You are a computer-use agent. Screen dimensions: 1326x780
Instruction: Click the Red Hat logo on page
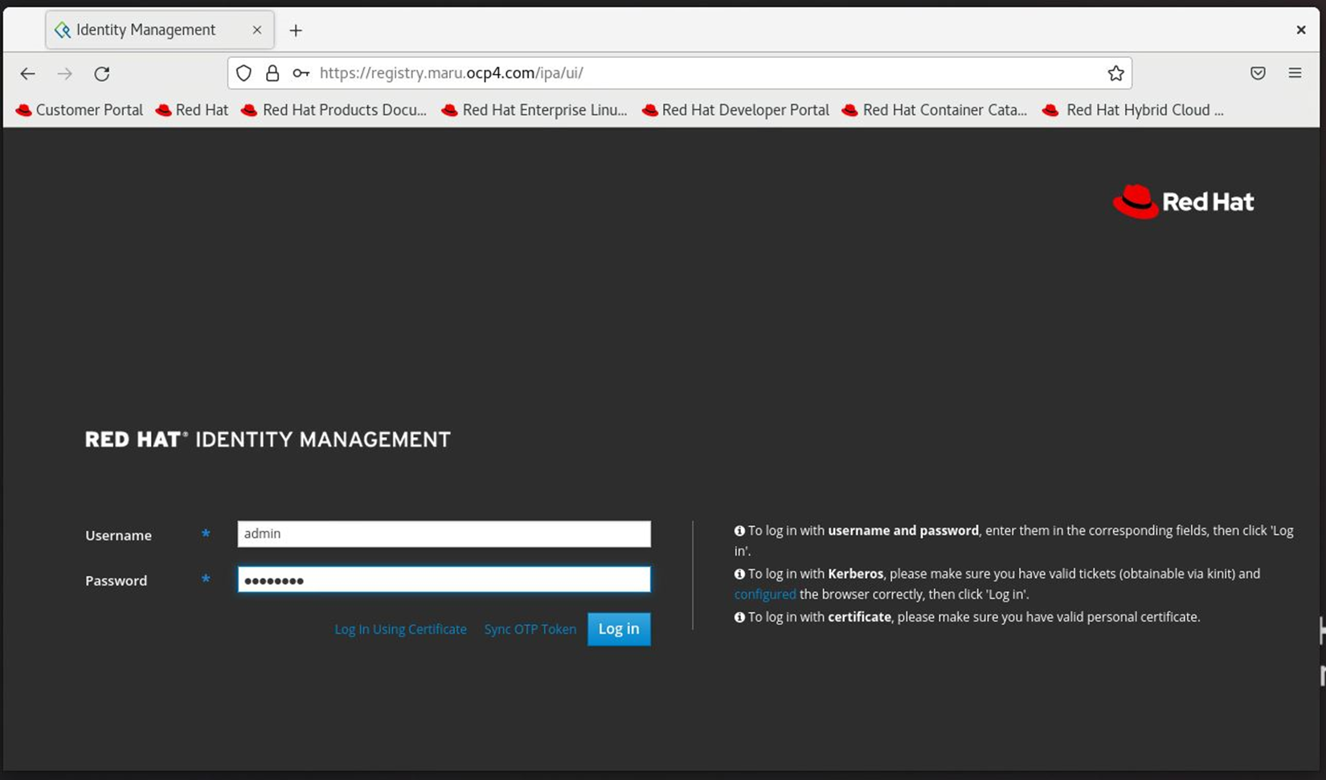click(x=1183, y=202)
